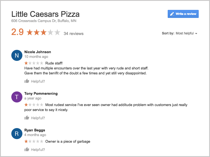Mark Ryan Beggs's review as Helpful

coord(38,150)
